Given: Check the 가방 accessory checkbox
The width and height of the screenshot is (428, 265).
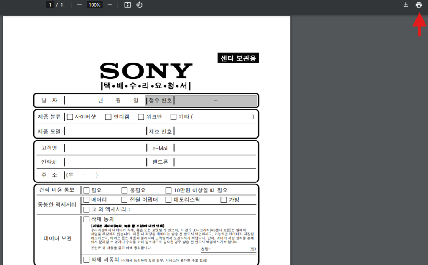Looking at the screenshot, I should [x=224, y=200].
